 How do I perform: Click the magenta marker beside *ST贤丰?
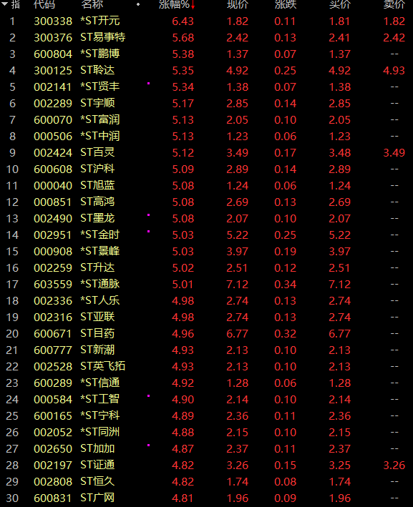149,84
